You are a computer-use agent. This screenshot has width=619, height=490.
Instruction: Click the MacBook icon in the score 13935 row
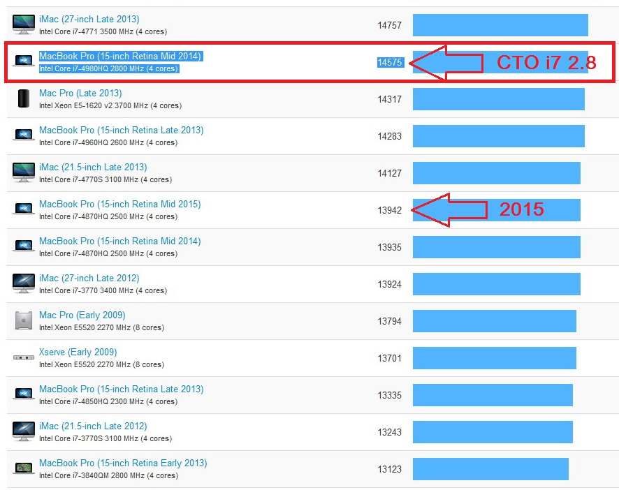(x=24, y=246)
